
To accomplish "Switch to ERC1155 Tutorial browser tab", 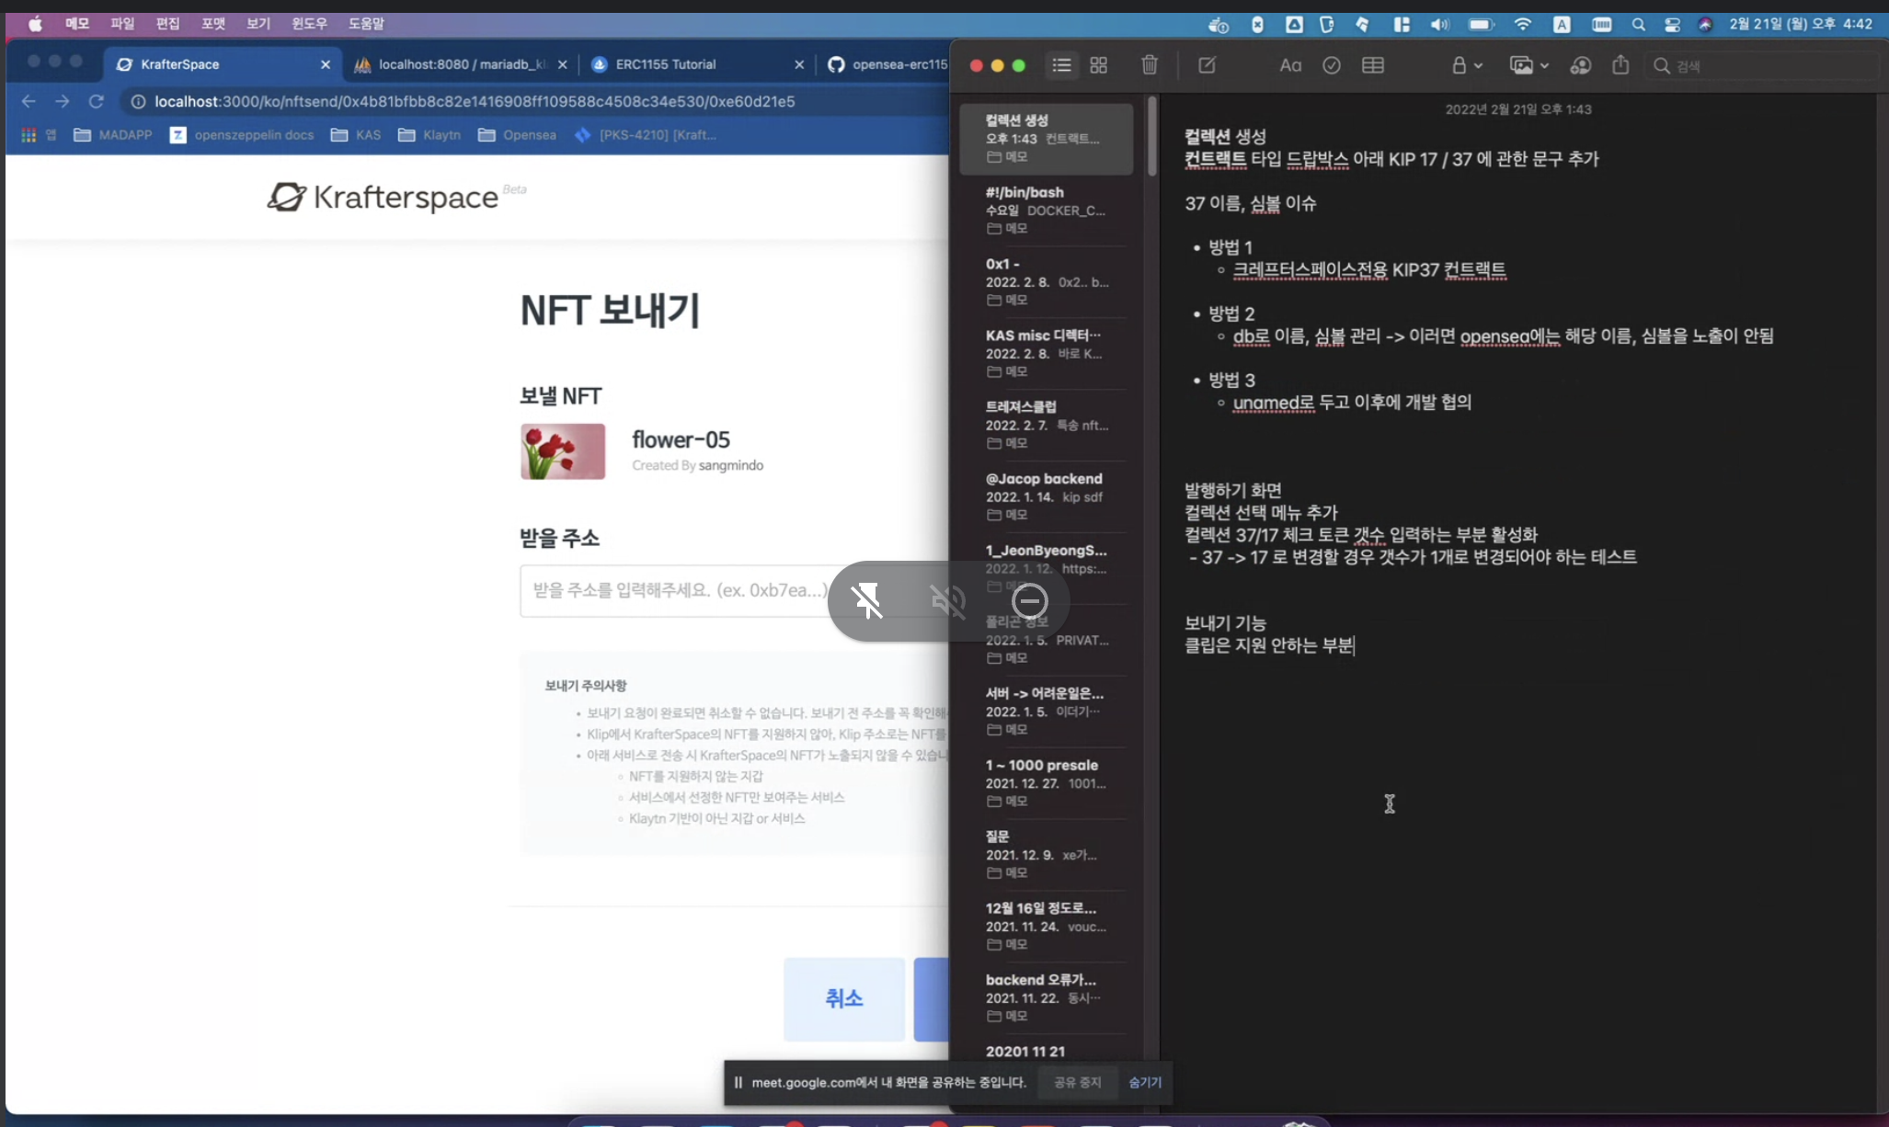I will point(666,64).
